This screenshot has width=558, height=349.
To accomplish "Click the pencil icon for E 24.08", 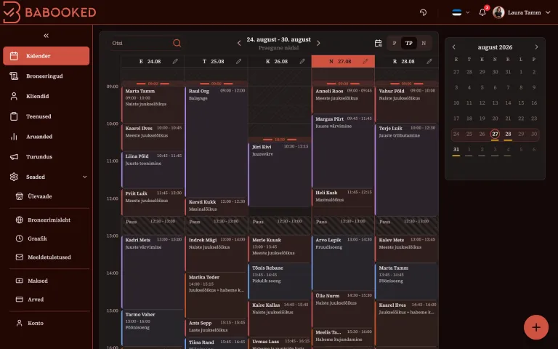I will point(175,61).
